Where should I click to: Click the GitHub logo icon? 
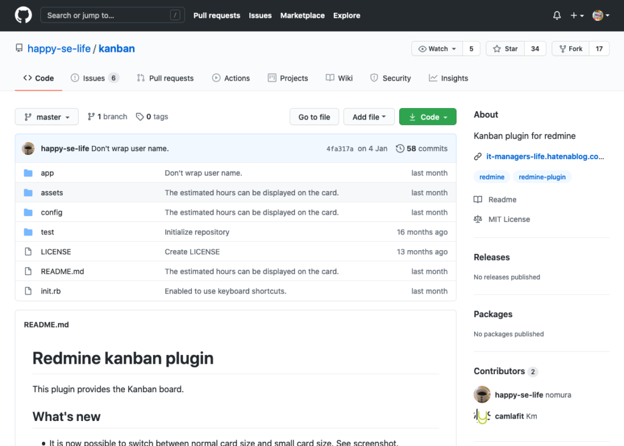pyautogui.click(x=24, y=15)
